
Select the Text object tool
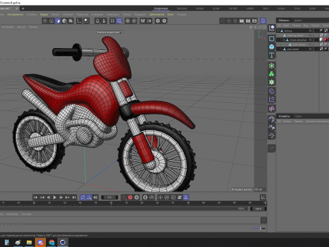271,55
